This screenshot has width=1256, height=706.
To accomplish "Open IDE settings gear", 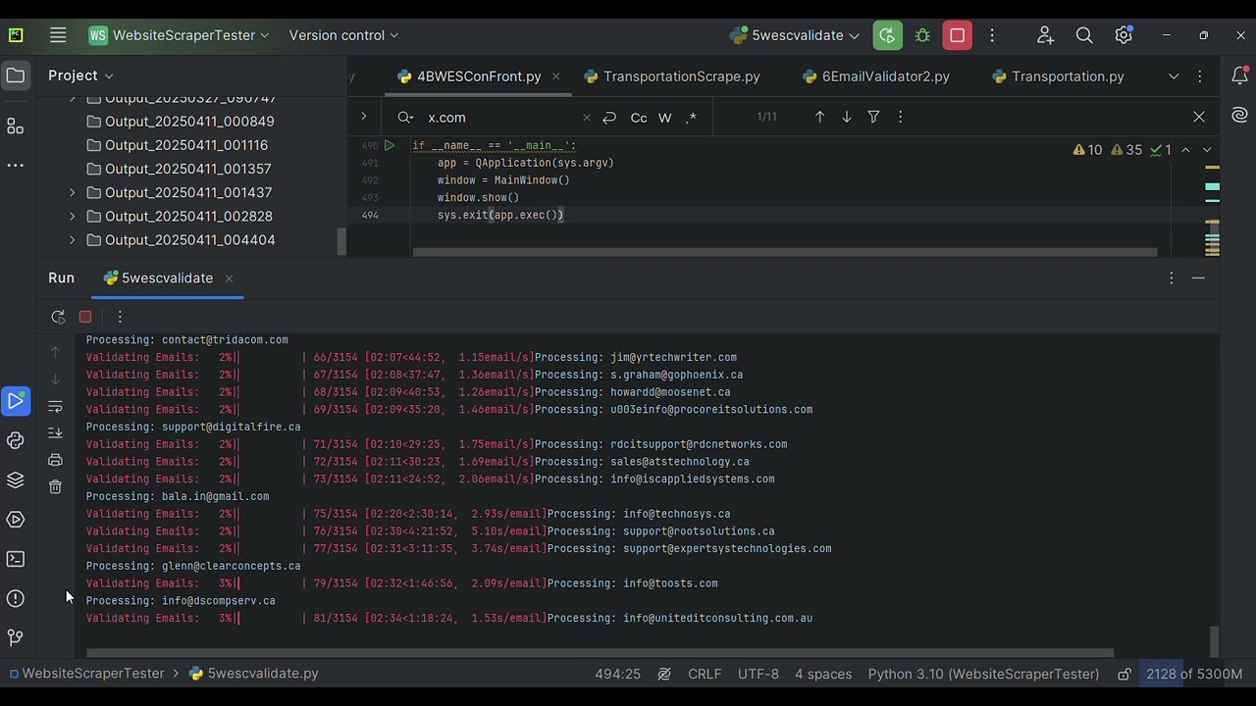I will (x=1124, y=35).
